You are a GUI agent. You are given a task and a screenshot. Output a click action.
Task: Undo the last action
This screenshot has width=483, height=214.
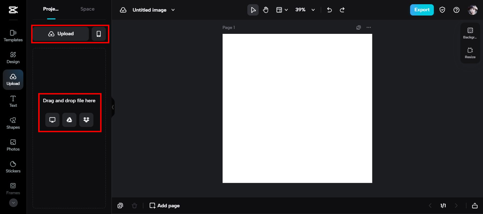329,10
